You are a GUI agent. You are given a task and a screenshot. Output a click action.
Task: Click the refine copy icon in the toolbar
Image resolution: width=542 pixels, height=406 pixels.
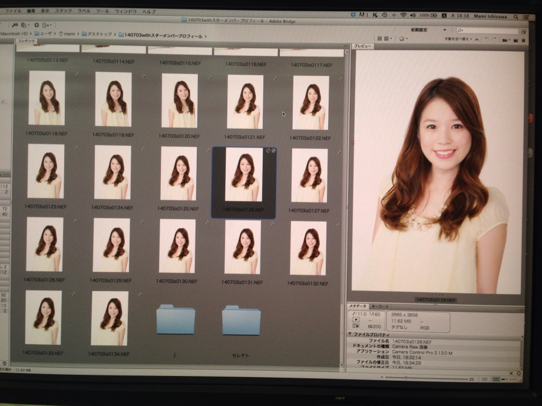24,25
